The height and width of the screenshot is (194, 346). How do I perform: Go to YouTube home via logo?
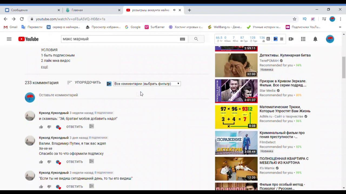(x=28, y=39)
